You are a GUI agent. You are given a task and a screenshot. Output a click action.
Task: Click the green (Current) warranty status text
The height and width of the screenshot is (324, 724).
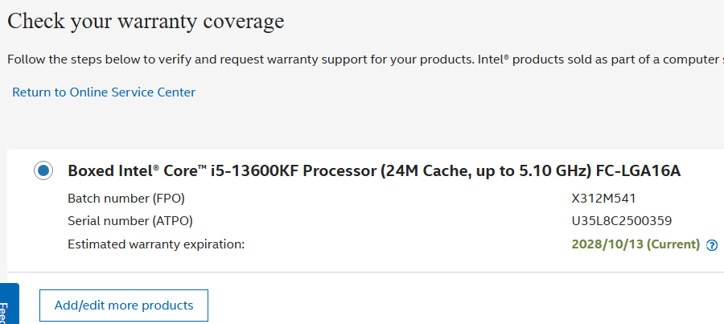(x=673, y=244)
